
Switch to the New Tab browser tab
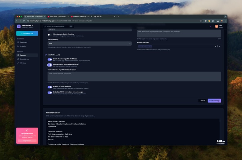click(104, 17)
